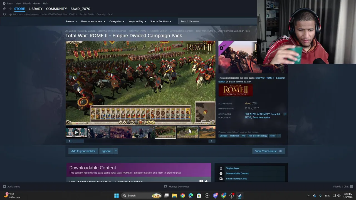Select the War tag
Viewport: 356px width, 200px height.
(x=243, y=136)
